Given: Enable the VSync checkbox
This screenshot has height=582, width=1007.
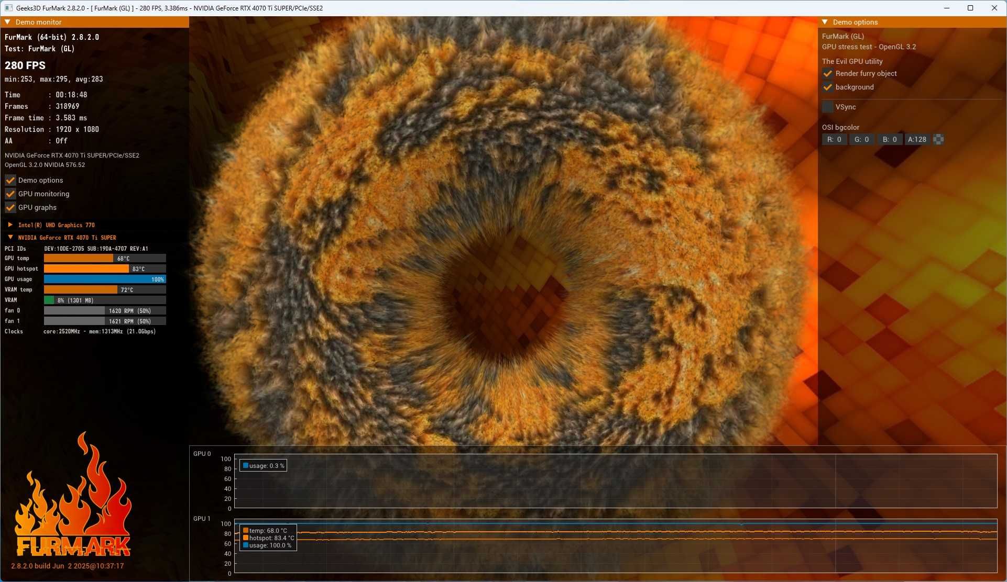Looking at the screenshot, I should pyautogui.click(x=828, y=107).
